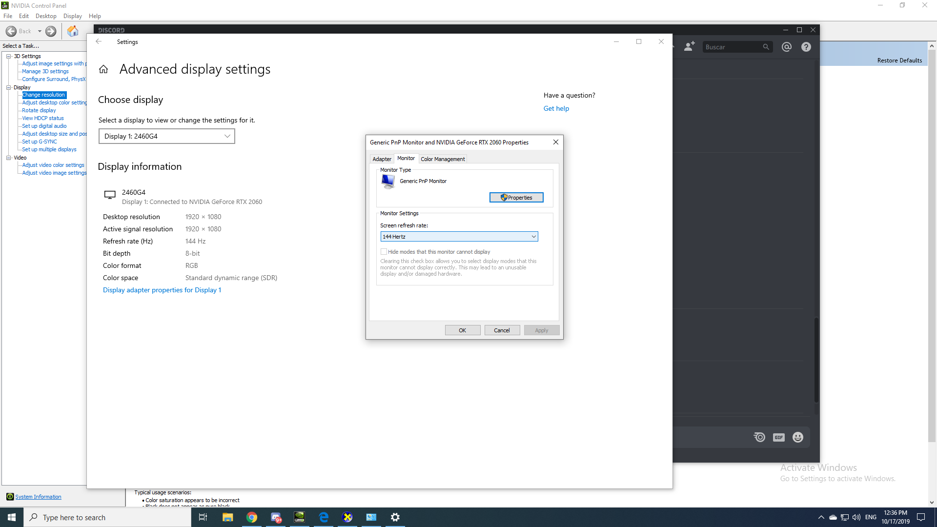Open the Screen refresh rate dropdown

point(459,237)
